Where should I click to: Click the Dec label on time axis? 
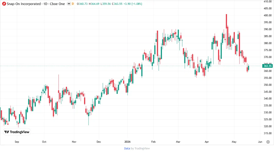coord(99,142)
